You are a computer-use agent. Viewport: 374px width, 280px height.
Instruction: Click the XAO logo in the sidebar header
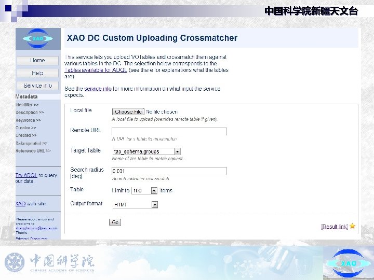pos(38,38)
